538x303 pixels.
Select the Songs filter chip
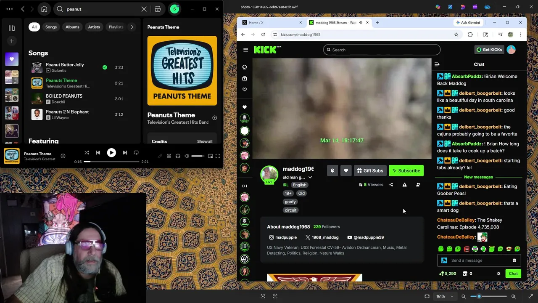[x=51, y=27]
